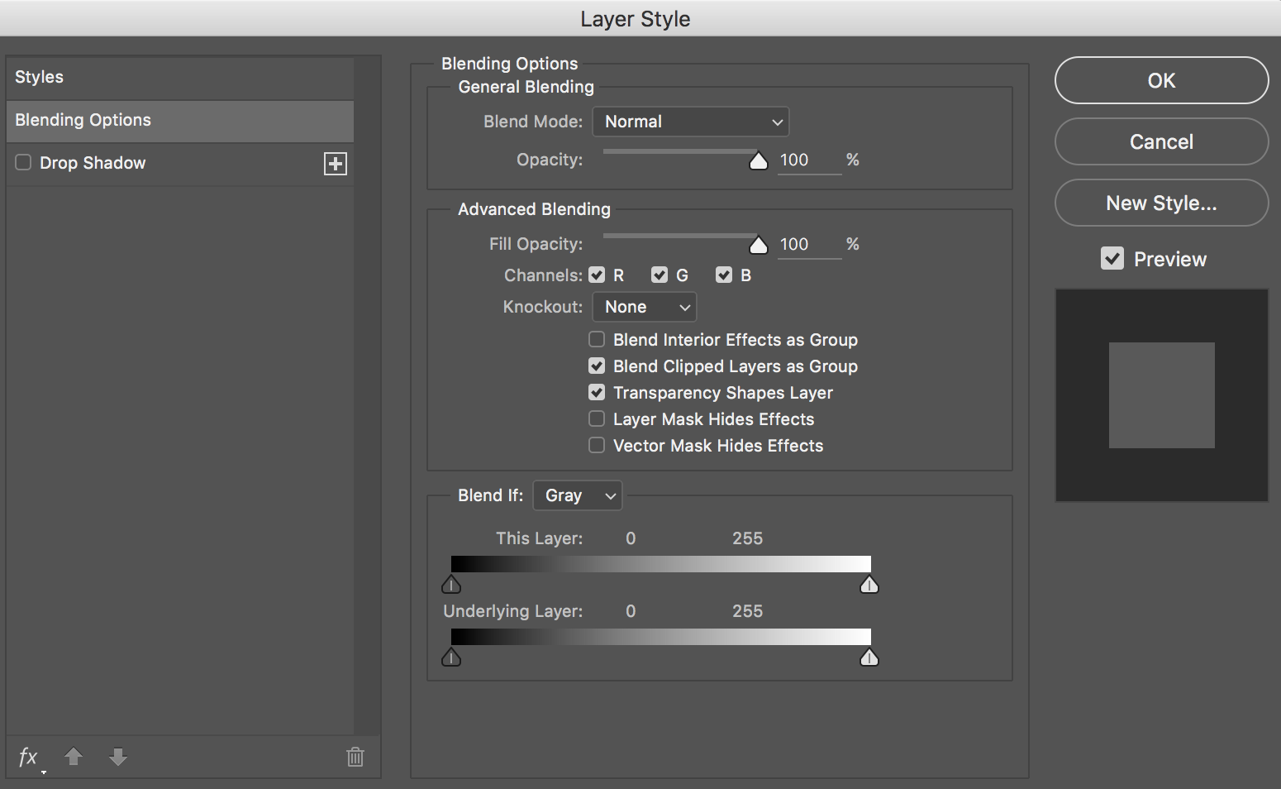The image size is (1281, 789).
Task: Select Blending Options in the left list
Action: click(x=180, y=121)
